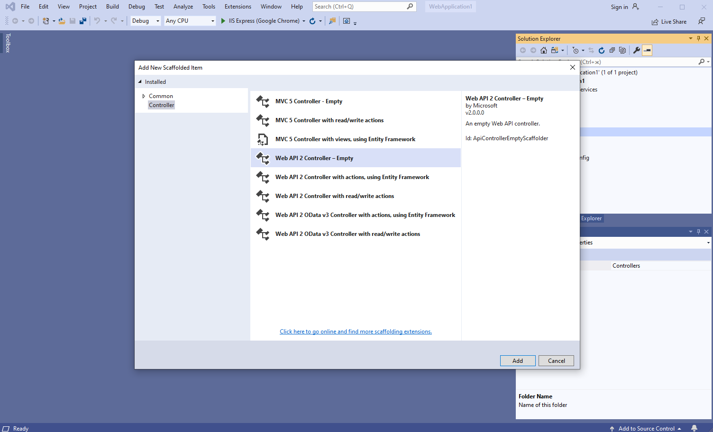Viewport: 713px width, 432px height.
Task: Collapse the Installed section
Action: click(140, 82)
